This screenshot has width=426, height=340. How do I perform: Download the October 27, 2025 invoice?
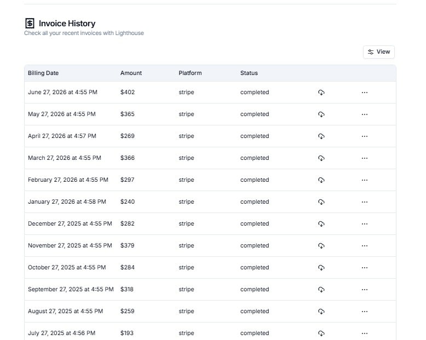tap(321, 268)
